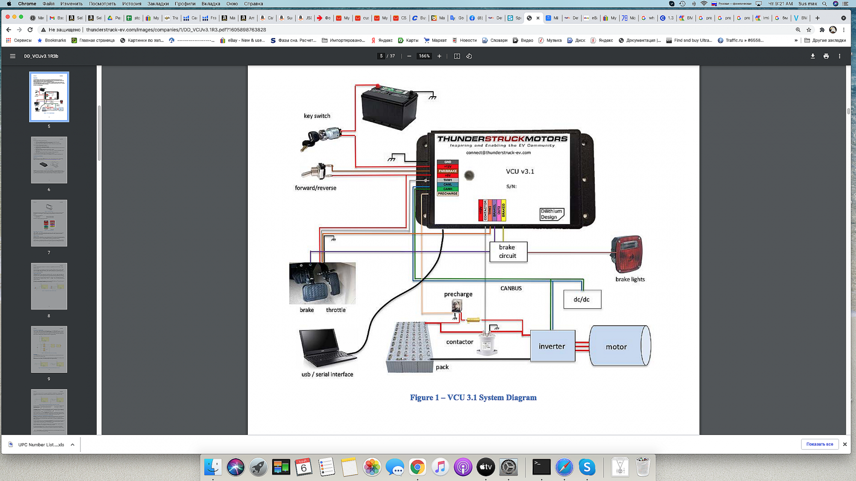Open the Справка menu
The image size is (856, 481).
(253, 4)
